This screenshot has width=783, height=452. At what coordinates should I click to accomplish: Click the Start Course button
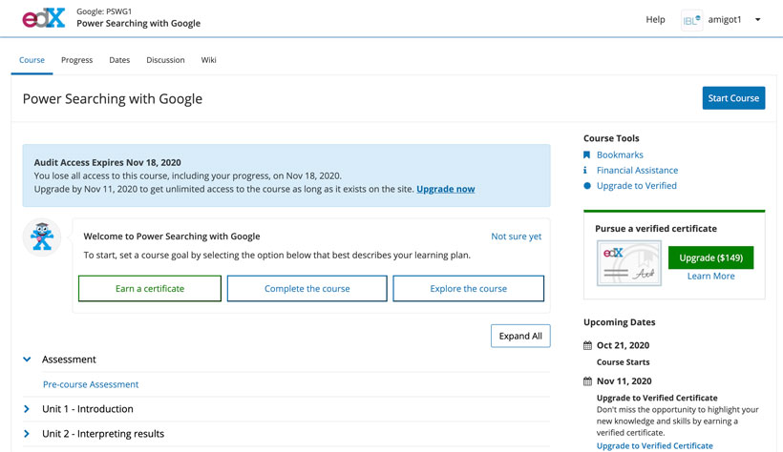click(x=733, y=98)
